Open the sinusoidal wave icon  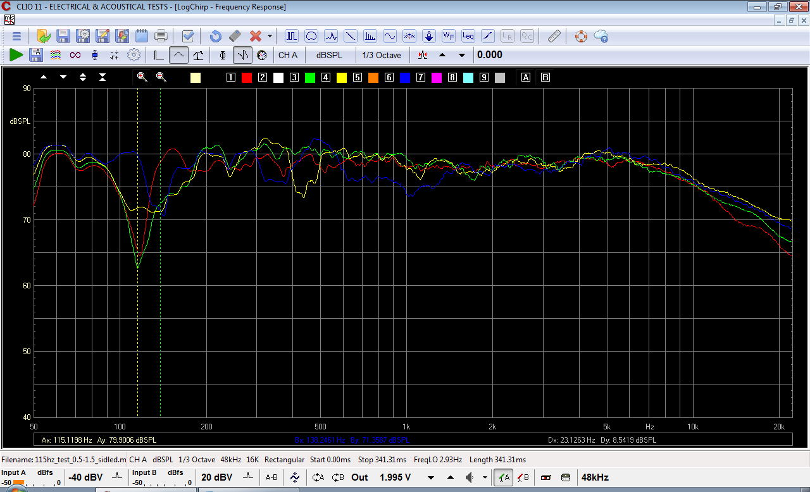click(x=390, y=36)
